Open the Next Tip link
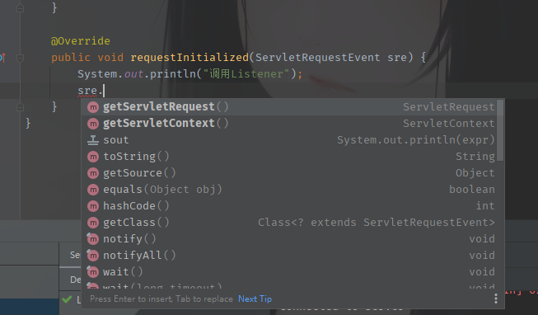 pyautogui.click(x=255, y=299)
